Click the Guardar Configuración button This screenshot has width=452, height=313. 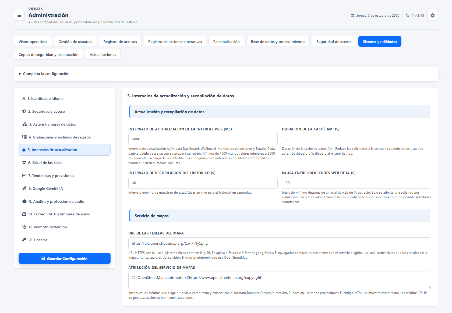(x=65, y=258)
